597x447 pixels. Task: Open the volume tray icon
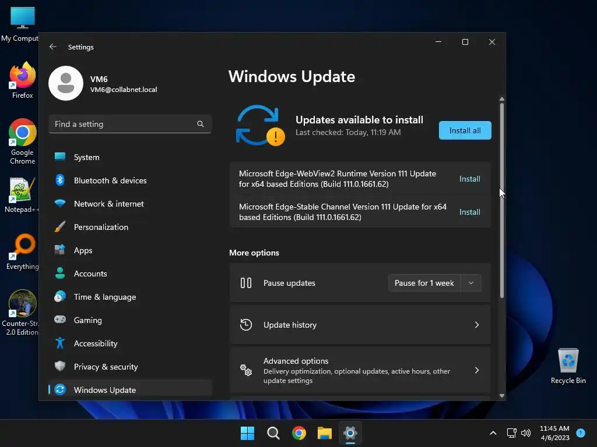pyautogui.click(x=526, y=433)
